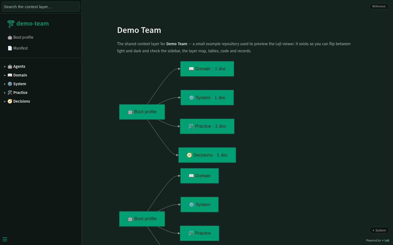Screen dimensions: 393x245
Task: Click the compass icon beside Decisions in sidebar
Action: coord(10,101)
